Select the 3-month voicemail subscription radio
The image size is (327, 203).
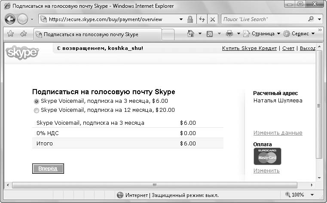point(36,101)
